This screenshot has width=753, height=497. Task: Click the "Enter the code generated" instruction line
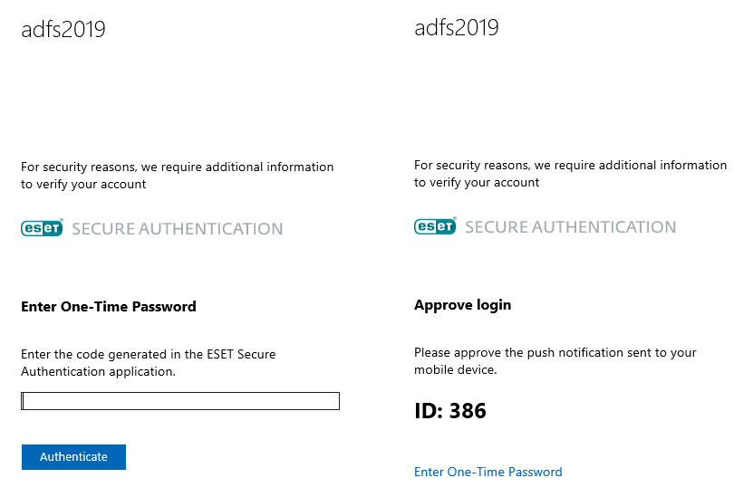pyautogui.click(x=148, y=354)
